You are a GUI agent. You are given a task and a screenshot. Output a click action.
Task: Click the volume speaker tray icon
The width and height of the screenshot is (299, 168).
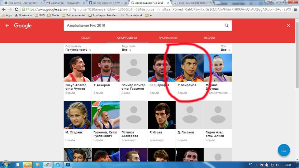coord(278,165)
